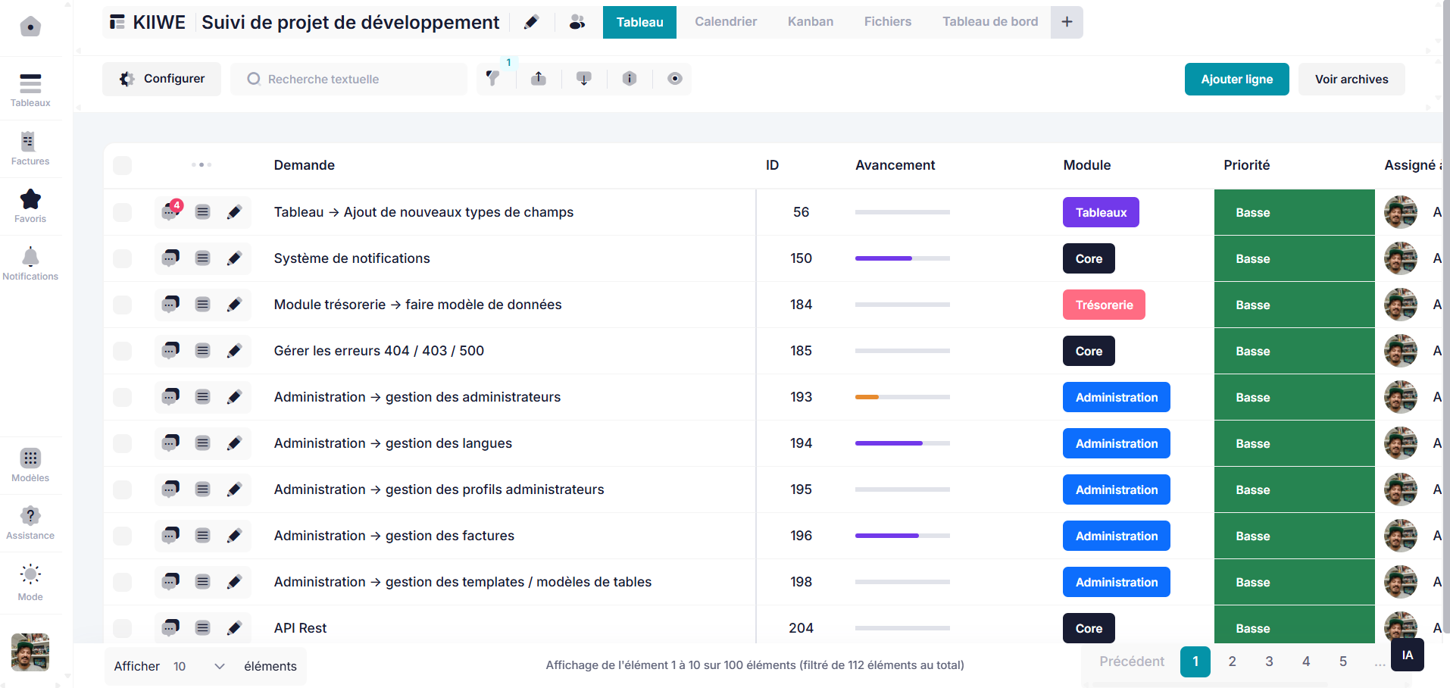Click pencil icon next to project title
The height and width of the screenshot is (688, 1450).
[532, 22]
